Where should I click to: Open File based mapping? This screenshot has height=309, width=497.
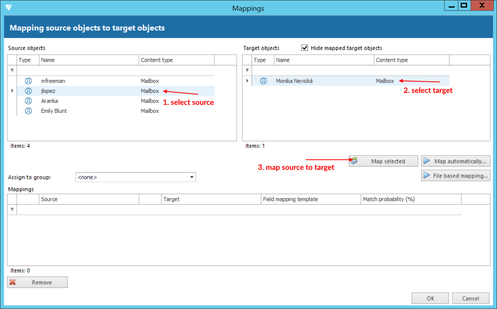[455, 175]
